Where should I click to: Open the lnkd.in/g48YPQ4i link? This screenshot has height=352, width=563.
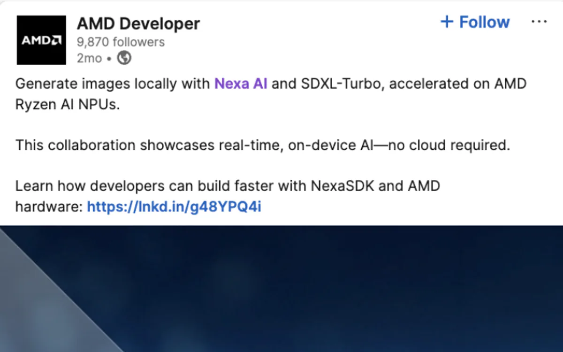174,207
